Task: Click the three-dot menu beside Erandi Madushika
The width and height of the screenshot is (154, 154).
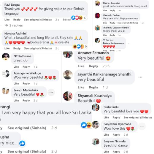Action: coord(51,92)
